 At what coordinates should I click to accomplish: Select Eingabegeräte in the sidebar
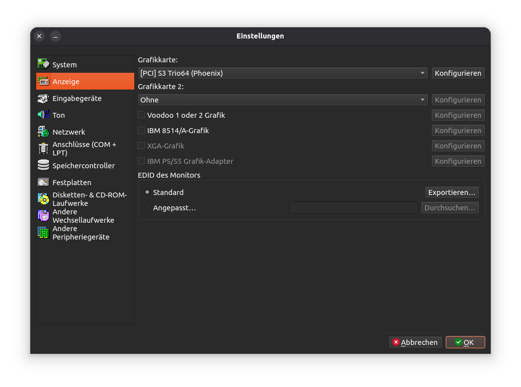85,98
